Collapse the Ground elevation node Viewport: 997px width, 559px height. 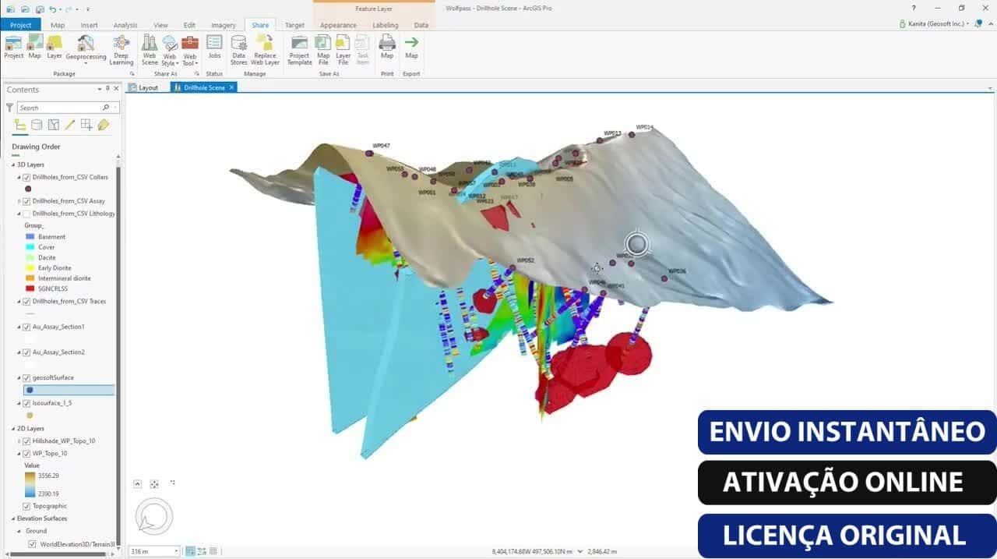click(x=19, y=531)
